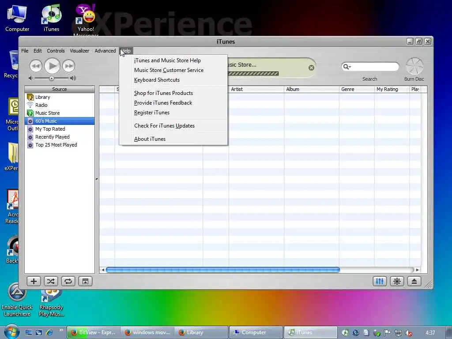
Task: Click the horizontal scrollbar thumb in song list
Action: click(x=223, y=270)
